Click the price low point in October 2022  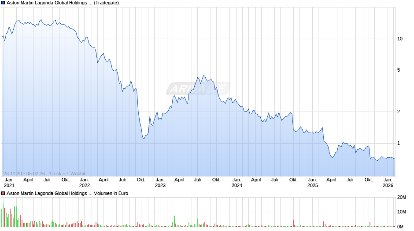click(144, 139)
